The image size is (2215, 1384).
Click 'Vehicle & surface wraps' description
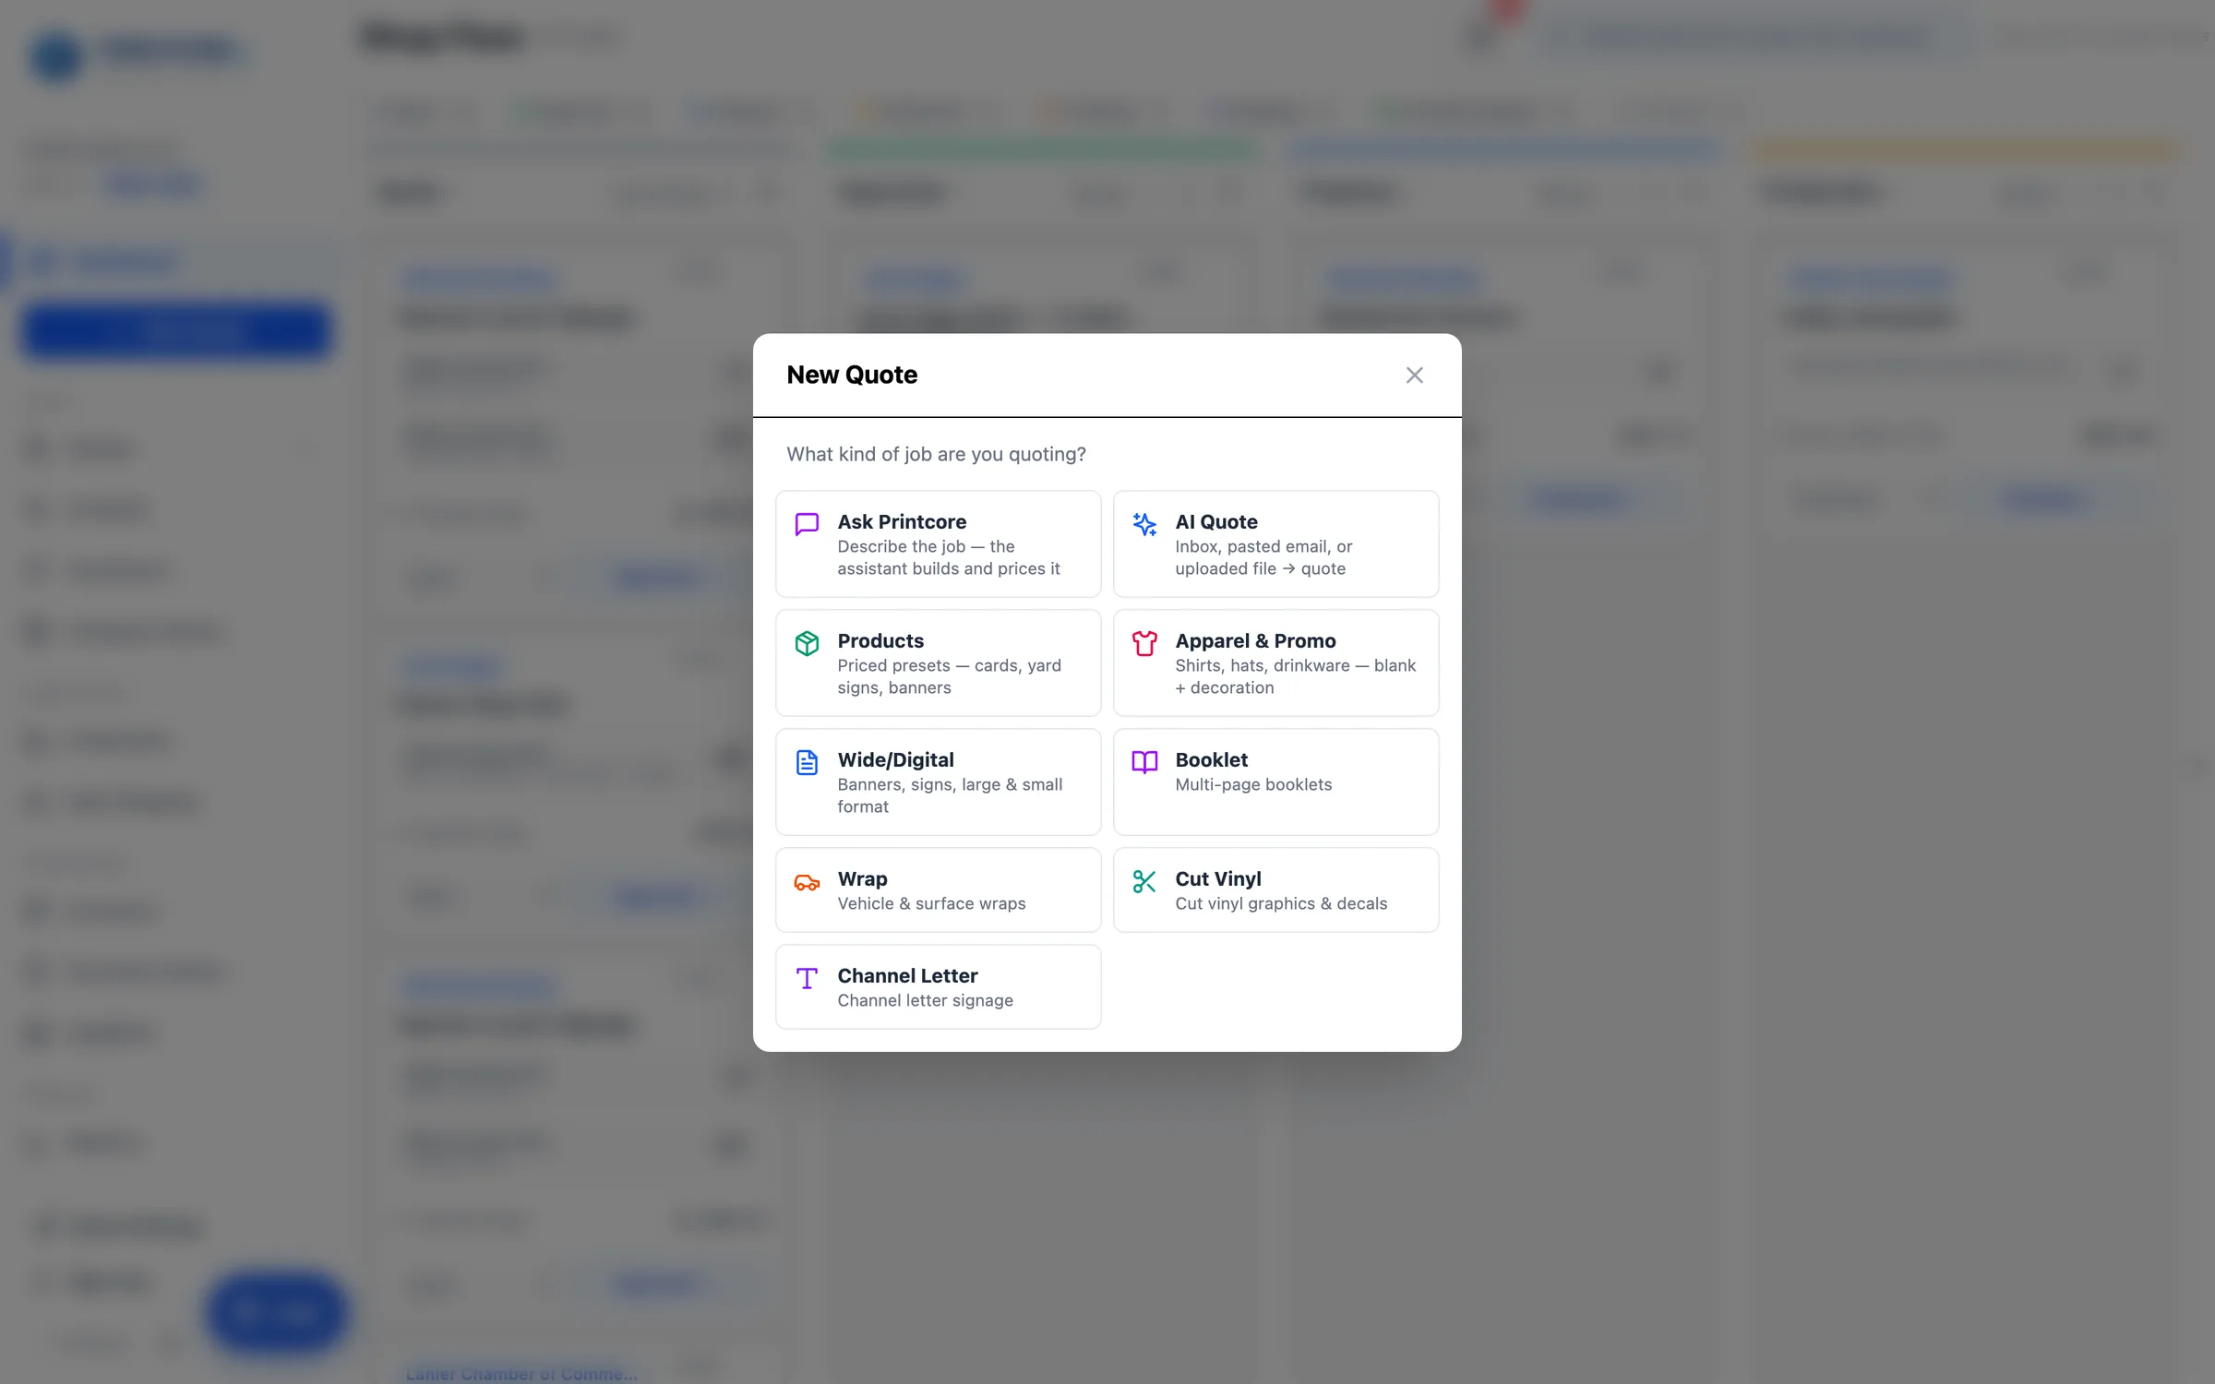(931, 903)
